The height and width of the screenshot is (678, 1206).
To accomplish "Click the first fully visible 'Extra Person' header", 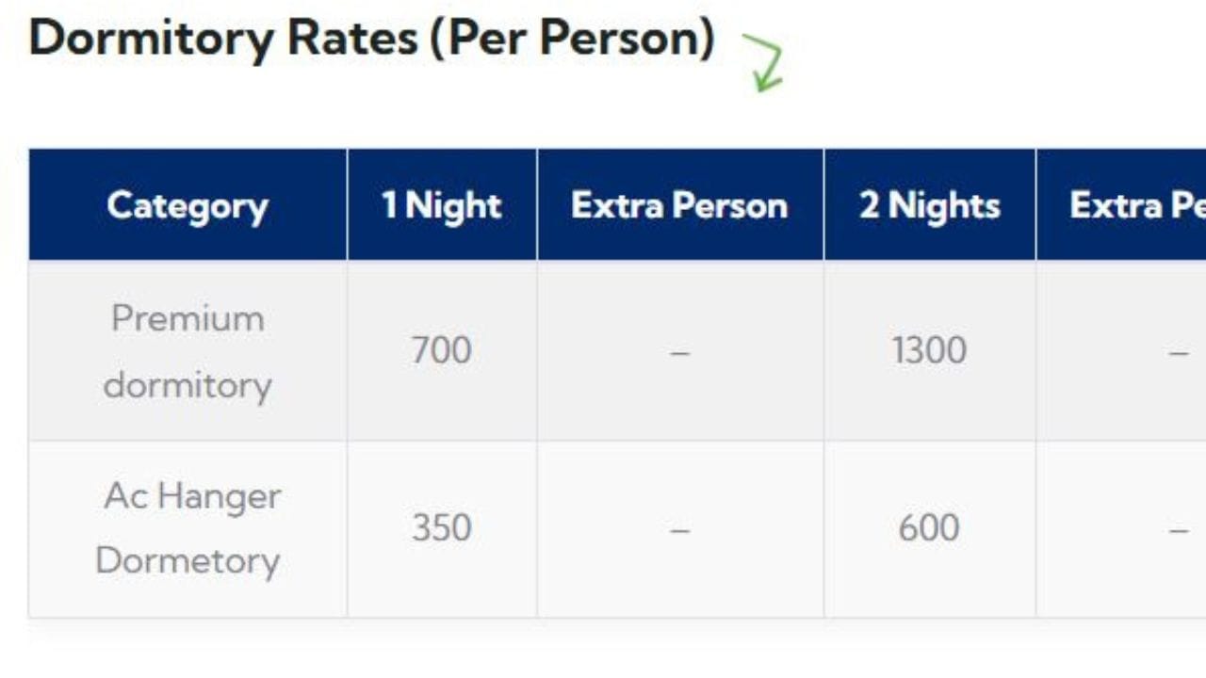I will coord(679,205).
